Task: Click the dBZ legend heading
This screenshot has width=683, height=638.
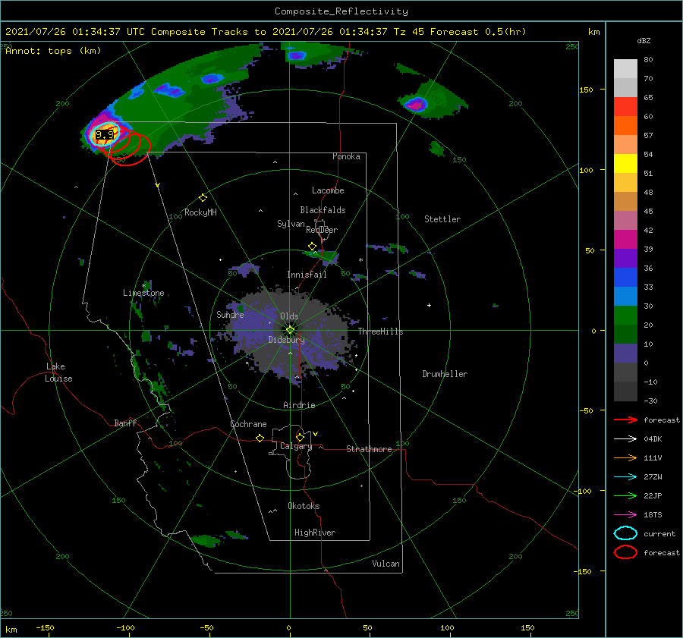Action: click(644, 41)
